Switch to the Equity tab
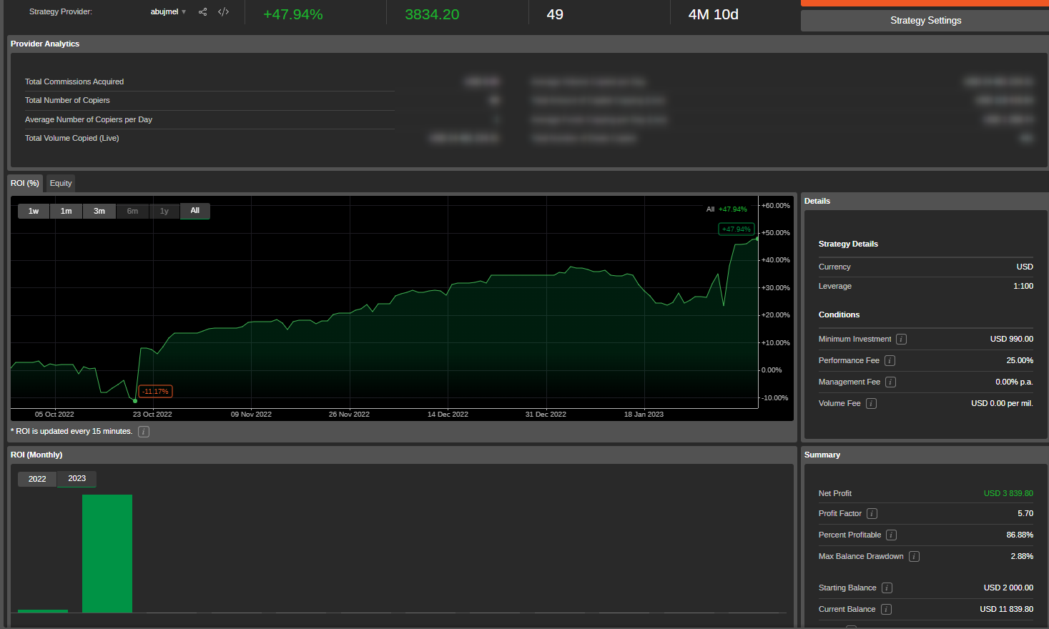This screenshot has height=629, width=1049. [x=61, y=183]
